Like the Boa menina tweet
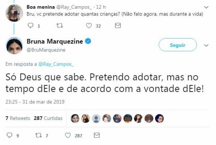This screenshot has height=145, width=216. [89, 26]
